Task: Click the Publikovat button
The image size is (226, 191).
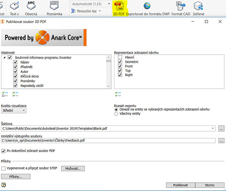Action: [x=180, y=185]
